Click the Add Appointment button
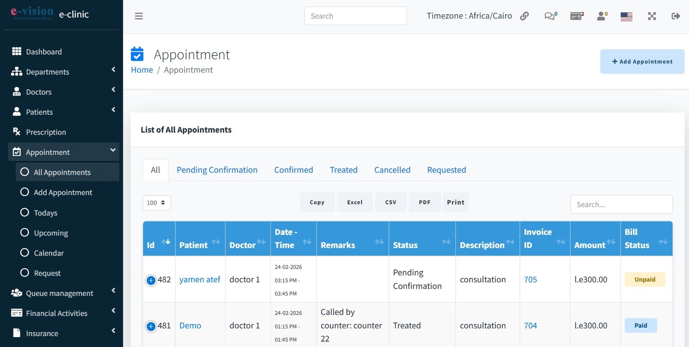 (642, 62)
